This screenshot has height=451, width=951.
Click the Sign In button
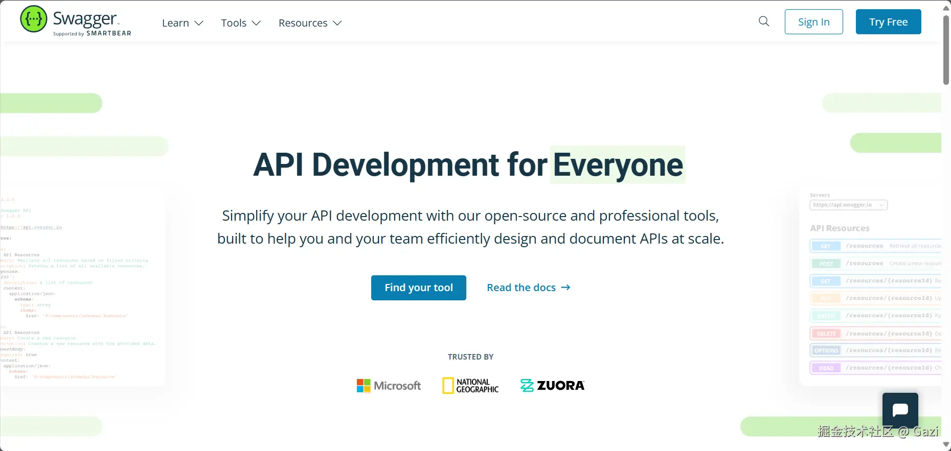coord(814,22)
